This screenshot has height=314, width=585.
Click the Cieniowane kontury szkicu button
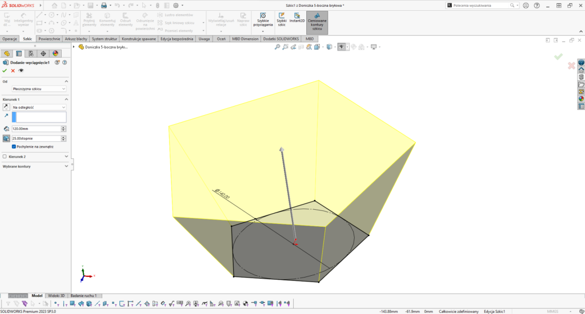(317, 22)
